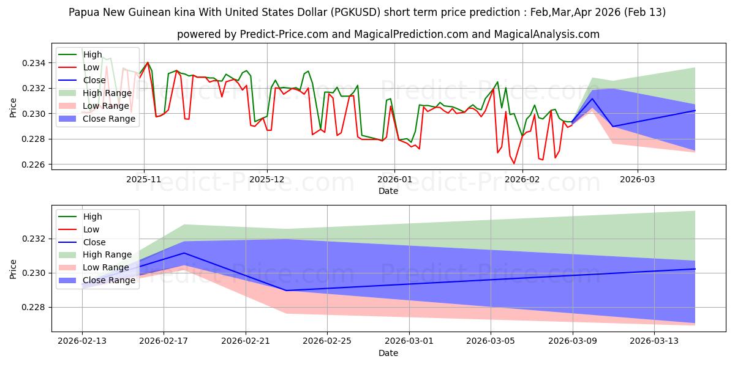Click the pink Low Range swatch in bottom legend

point(67,267)
